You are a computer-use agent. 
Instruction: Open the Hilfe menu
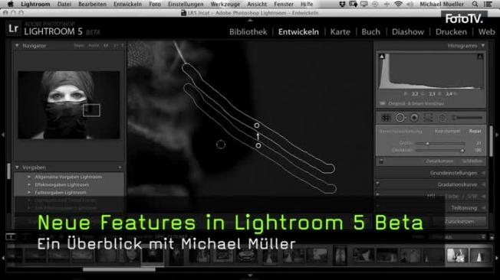tap(307, 4)
